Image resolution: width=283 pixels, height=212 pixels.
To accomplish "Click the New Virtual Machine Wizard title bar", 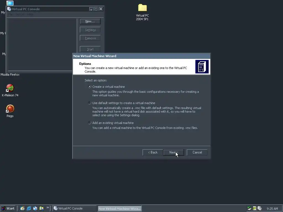I will coord(141,56).
